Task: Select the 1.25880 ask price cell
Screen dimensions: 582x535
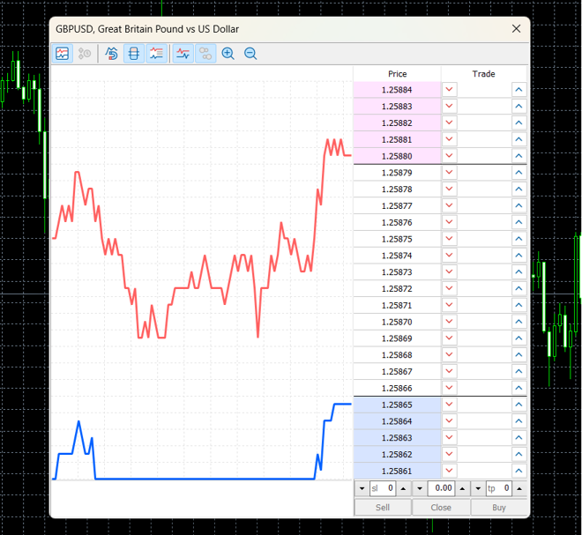Action: click(397, 156)
